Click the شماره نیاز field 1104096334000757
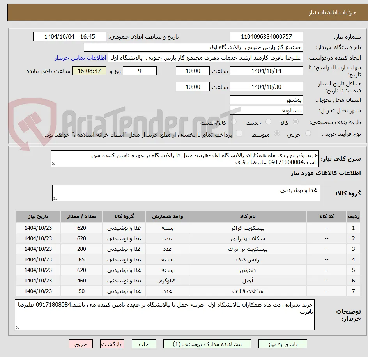Image resolution: width=368 pixels, height=357 pixels. tap(266, 37)
